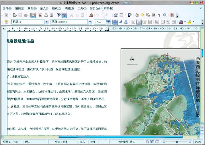Toggle AutoSpellcheck on the toolbar

coord(65,15)
